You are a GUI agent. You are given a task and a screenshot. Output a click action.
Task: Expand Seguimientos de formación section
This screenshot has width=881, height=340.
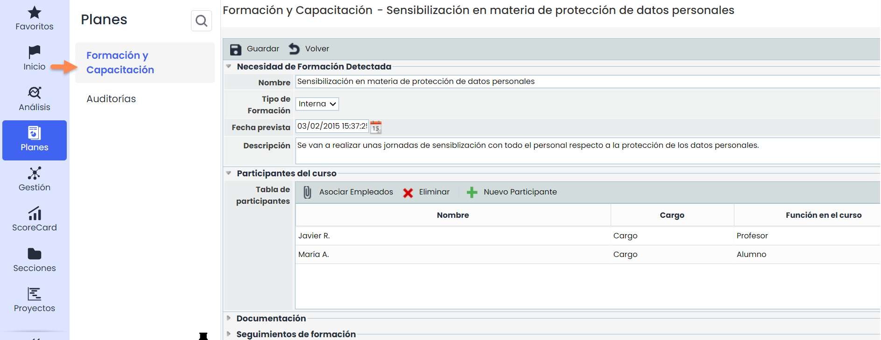(229, 334)
